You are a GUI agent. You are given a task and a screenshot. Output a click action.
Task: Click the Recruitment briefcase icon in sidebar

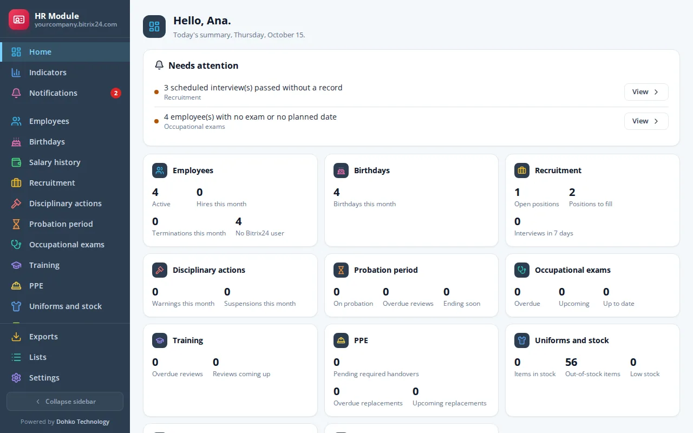pyautogui.click(x=16, y=183)
